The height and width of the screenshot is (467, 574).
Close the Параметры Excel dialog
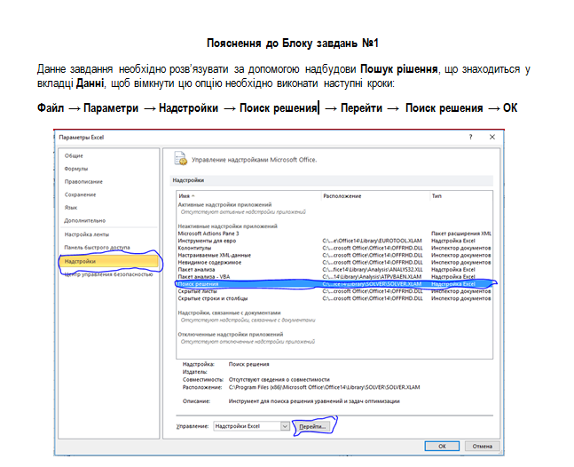(492, 139)
